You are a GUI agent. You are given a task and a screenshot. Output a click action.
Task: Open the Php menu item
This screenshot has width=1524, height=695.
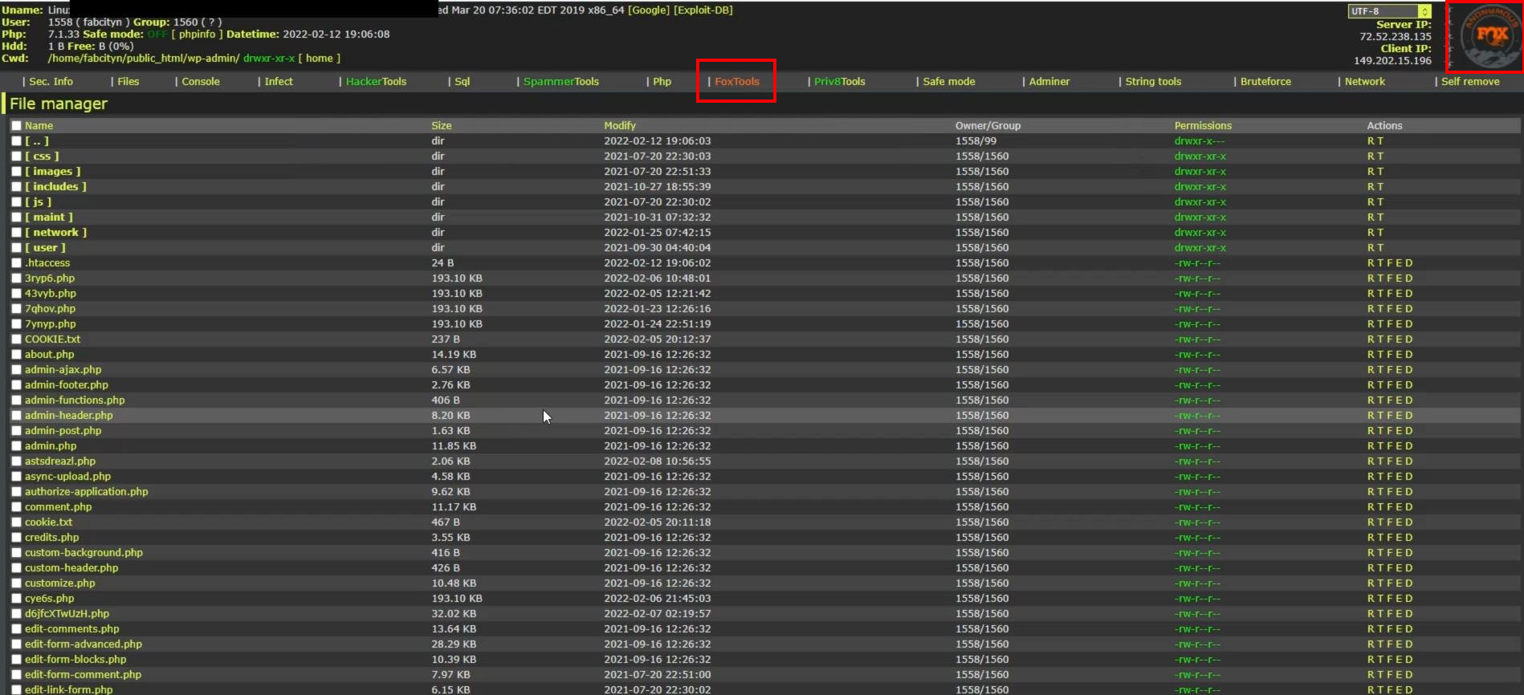(x=662, y=81)
